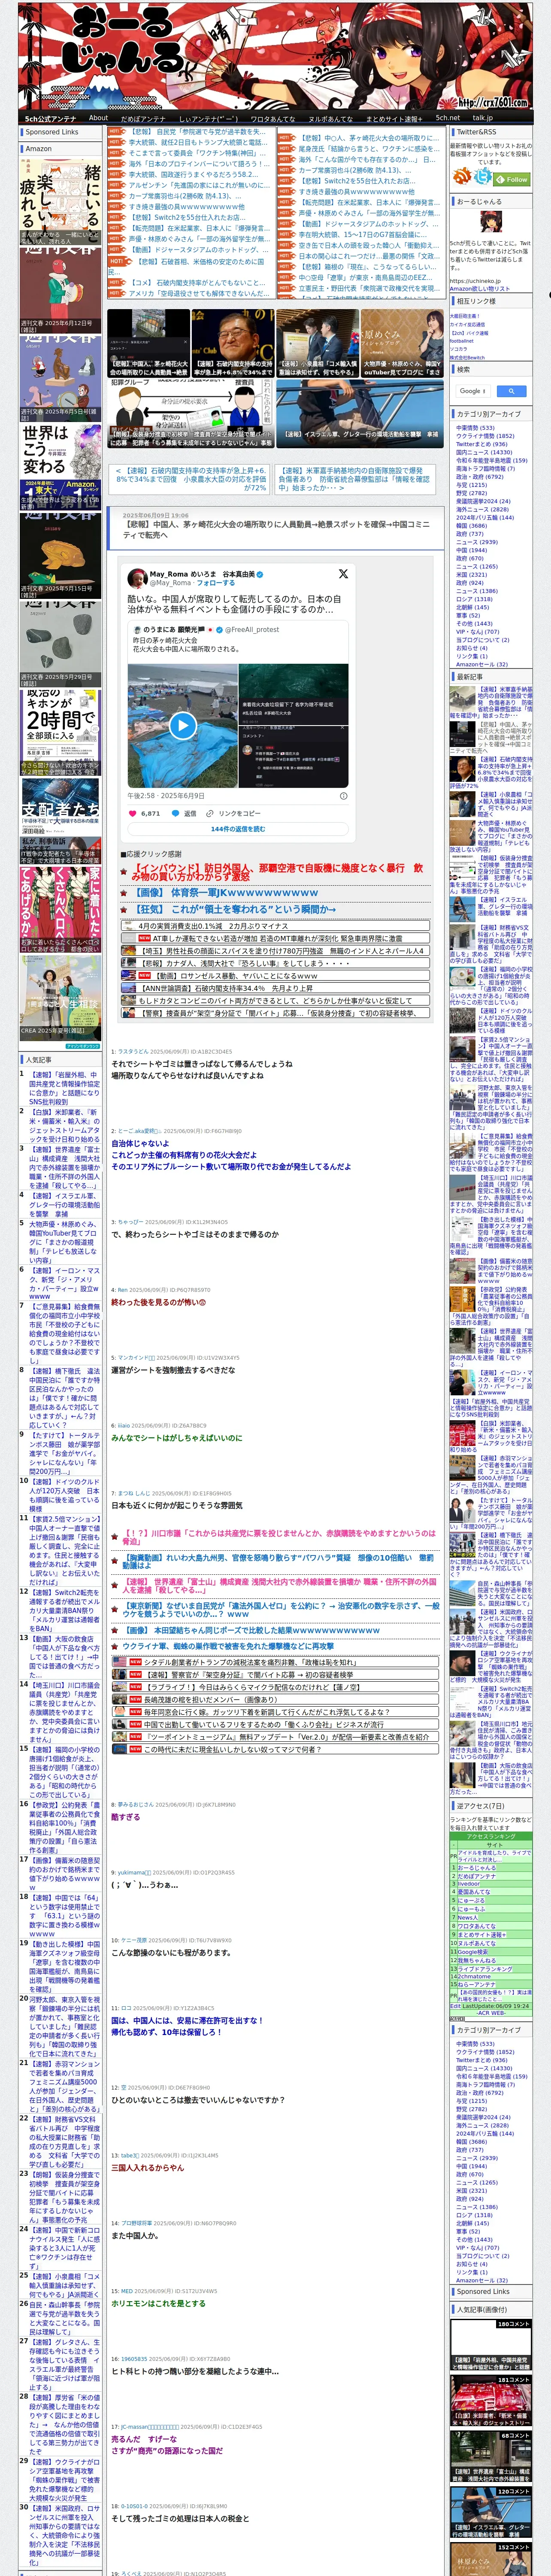The height and width of the screenshot is (2576, 551).
Task: Click the green Follow button
Action: pyautogui.click(x=512, y=179)
